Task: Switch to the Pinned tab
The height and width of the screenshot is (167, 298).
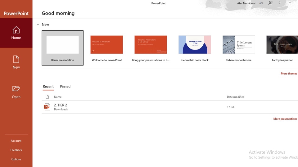Action: [x=65, y=87]
